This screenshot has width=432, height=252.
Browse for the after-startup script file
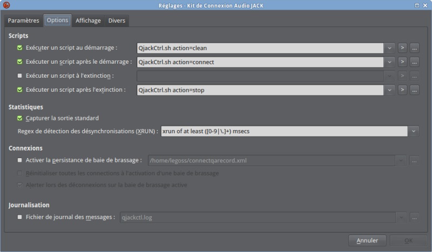415,62
